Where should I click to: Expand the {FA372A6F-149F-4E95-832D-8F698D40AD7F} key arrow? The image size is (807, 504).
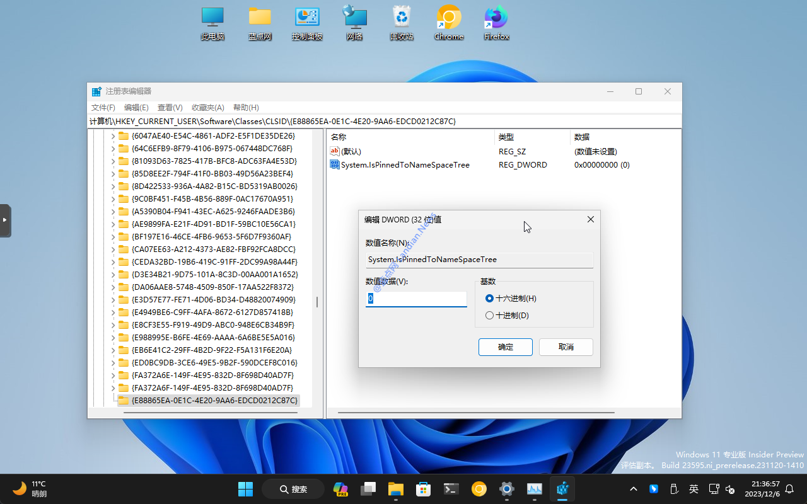[x=113, y=388]
